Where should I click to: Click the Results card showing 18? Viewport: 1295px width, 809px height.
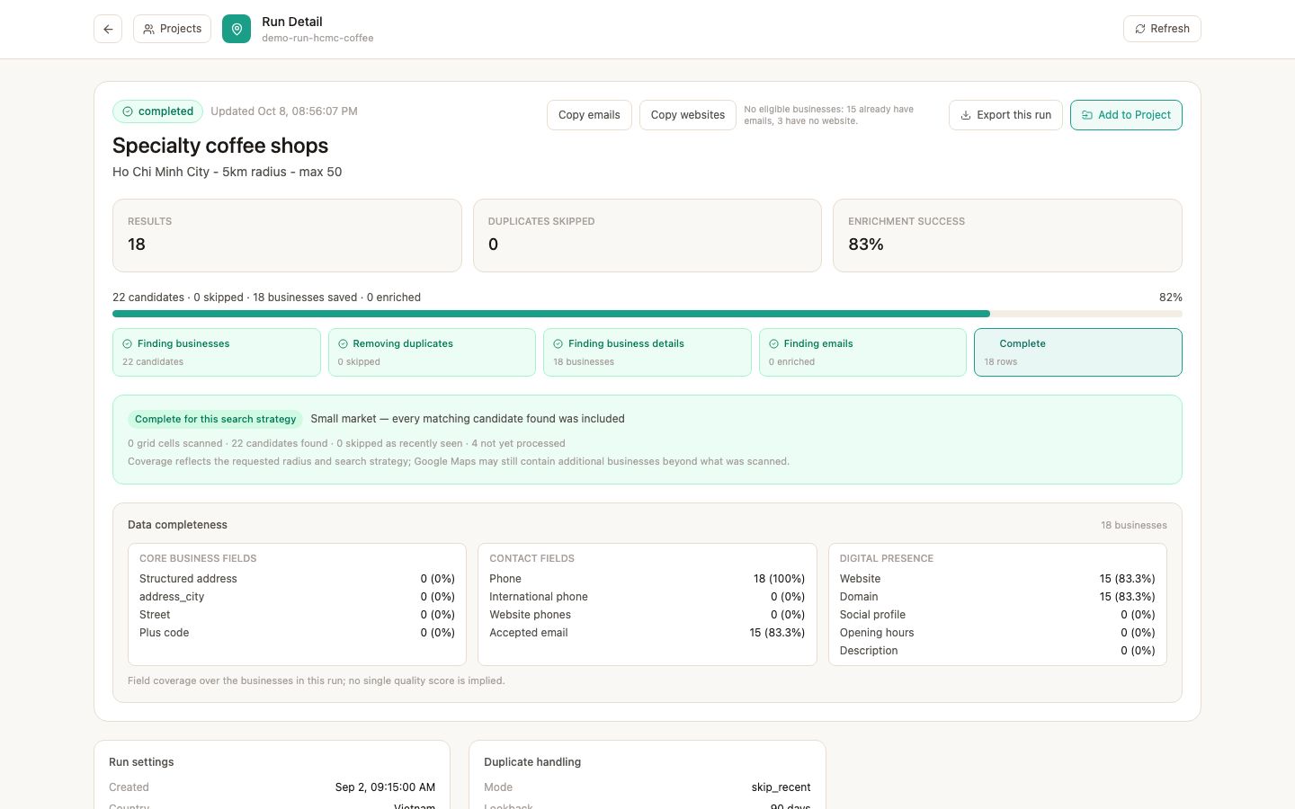[x=287, y=236]
